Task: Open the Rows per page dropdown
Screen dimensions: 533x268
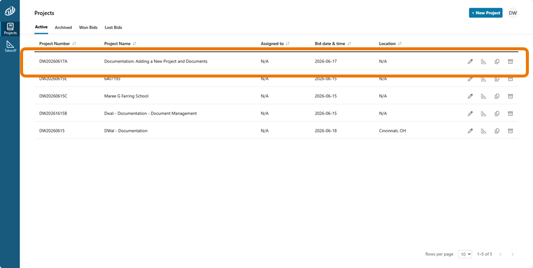Action: tap(465, 254)
